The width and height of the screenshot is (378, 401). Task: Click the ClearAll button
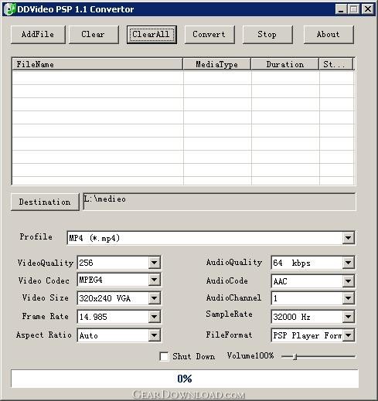(x=152, y=35)
